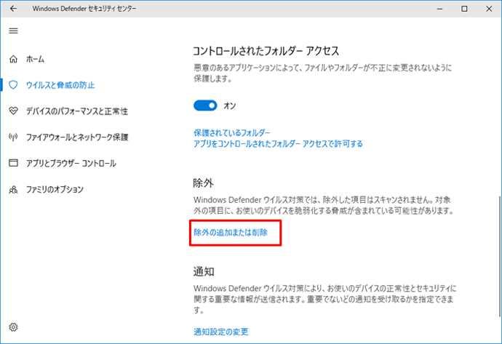The width and height of the screenshot is (502, 344).
Task: Click the back arrow in title bar
Action: [x=13, y=9]
